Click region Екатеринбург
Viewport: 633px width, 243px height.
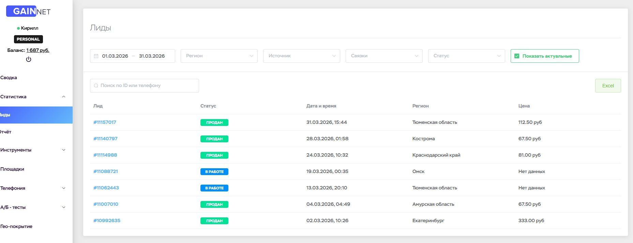428,220
